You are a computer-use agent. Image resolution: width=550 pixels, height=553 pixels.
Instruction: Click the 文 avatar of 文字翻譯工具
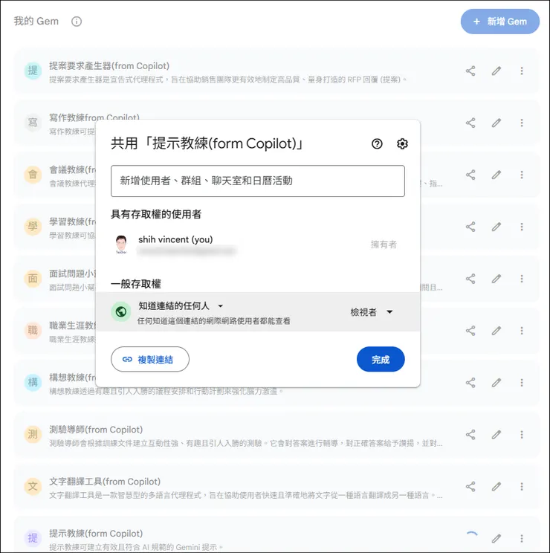pyautogui.click(x=33, y=487)
